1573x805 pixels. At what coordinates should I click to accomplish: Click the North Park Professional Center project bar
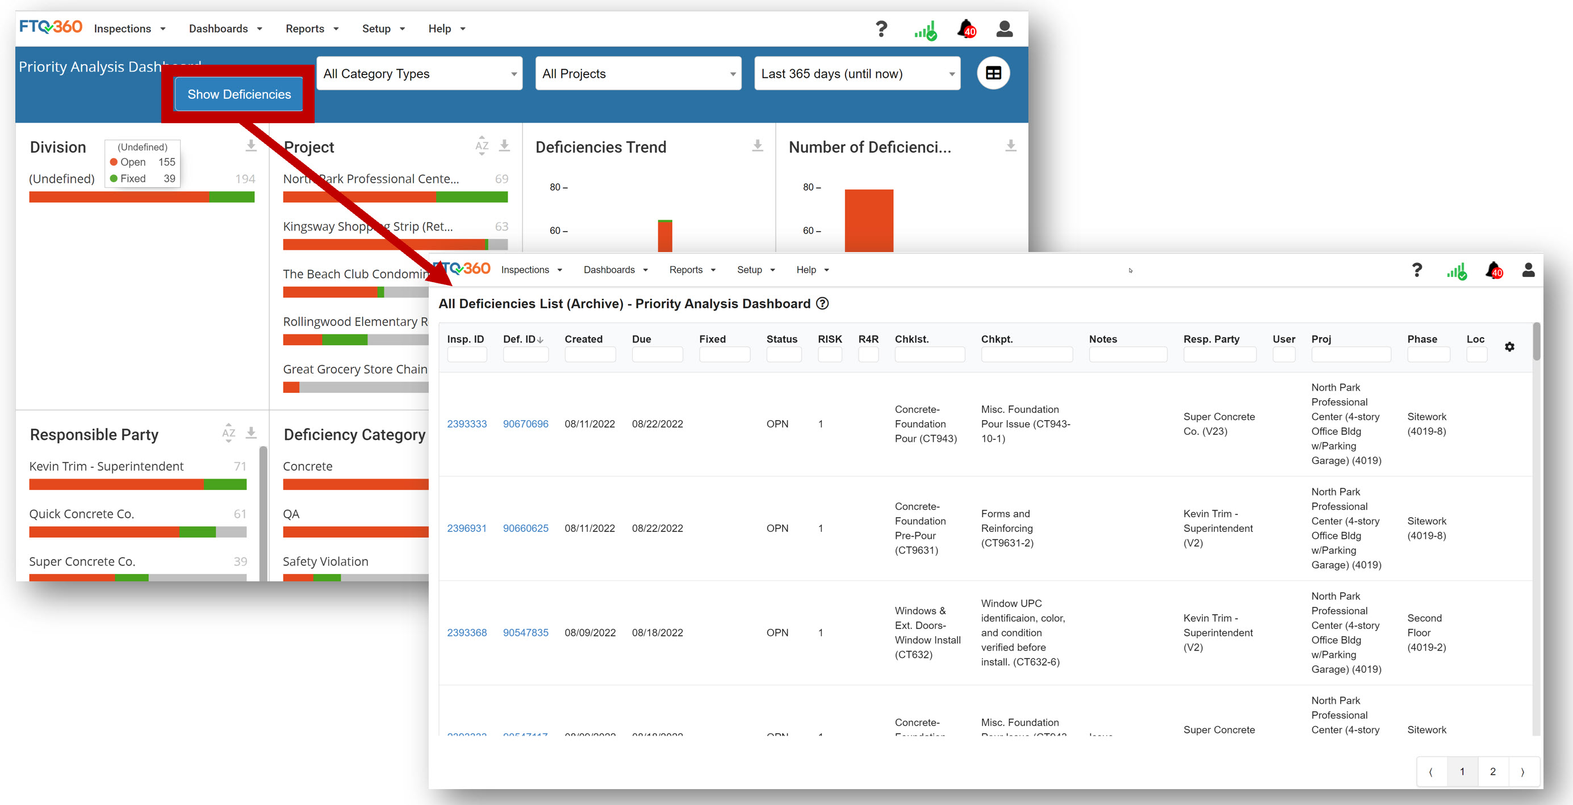[x=395, y=196]
